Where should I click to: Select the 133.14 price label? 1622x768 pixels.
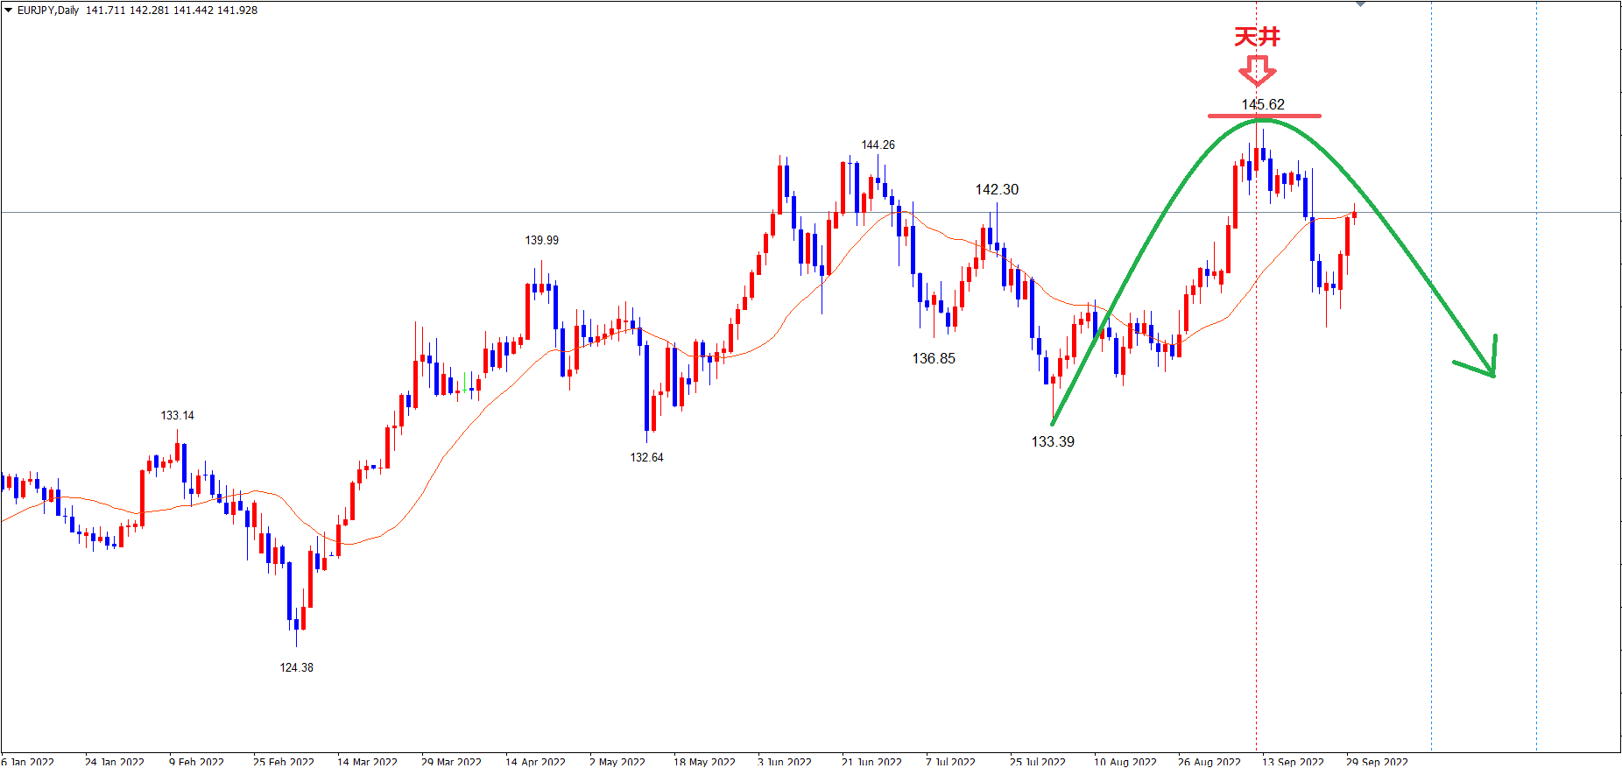(x=177, y=415)
